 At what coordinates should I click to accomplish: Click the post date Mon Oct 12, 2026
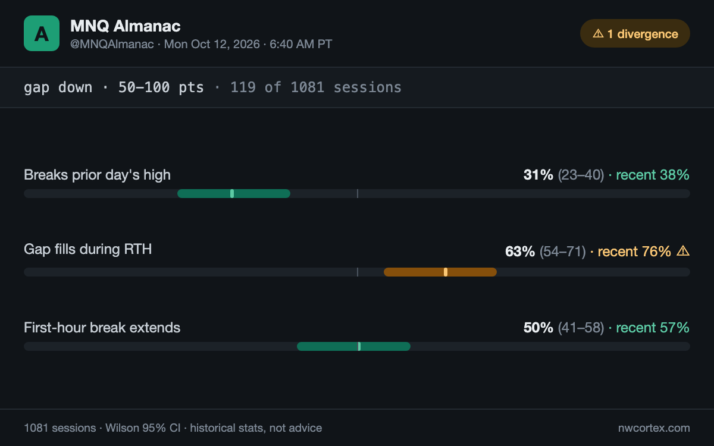(212, 45)
